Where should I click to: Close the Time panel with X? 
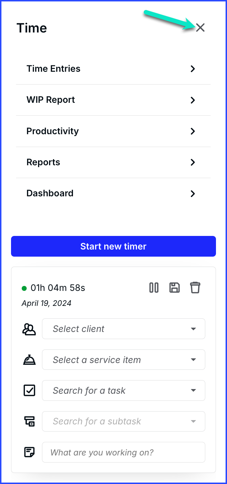[x=200, y=27]
